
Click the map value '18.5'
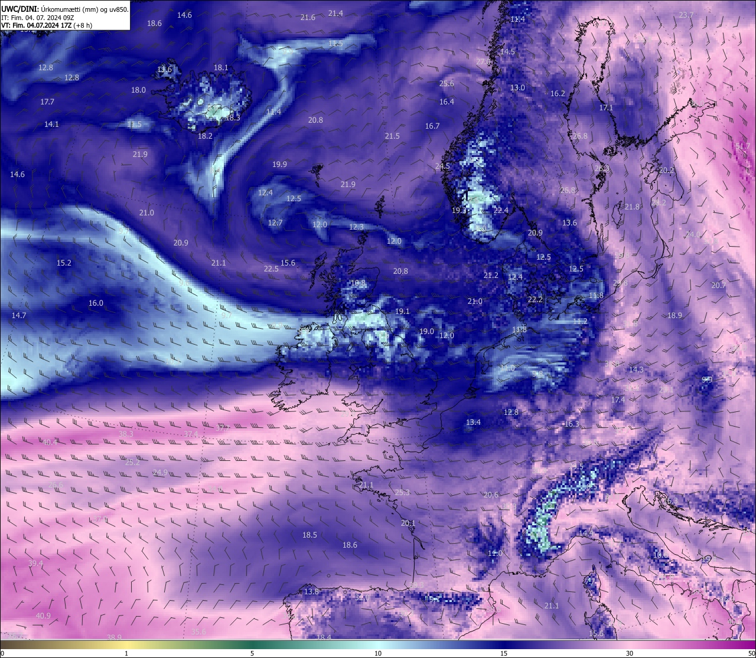click(309, 535)
